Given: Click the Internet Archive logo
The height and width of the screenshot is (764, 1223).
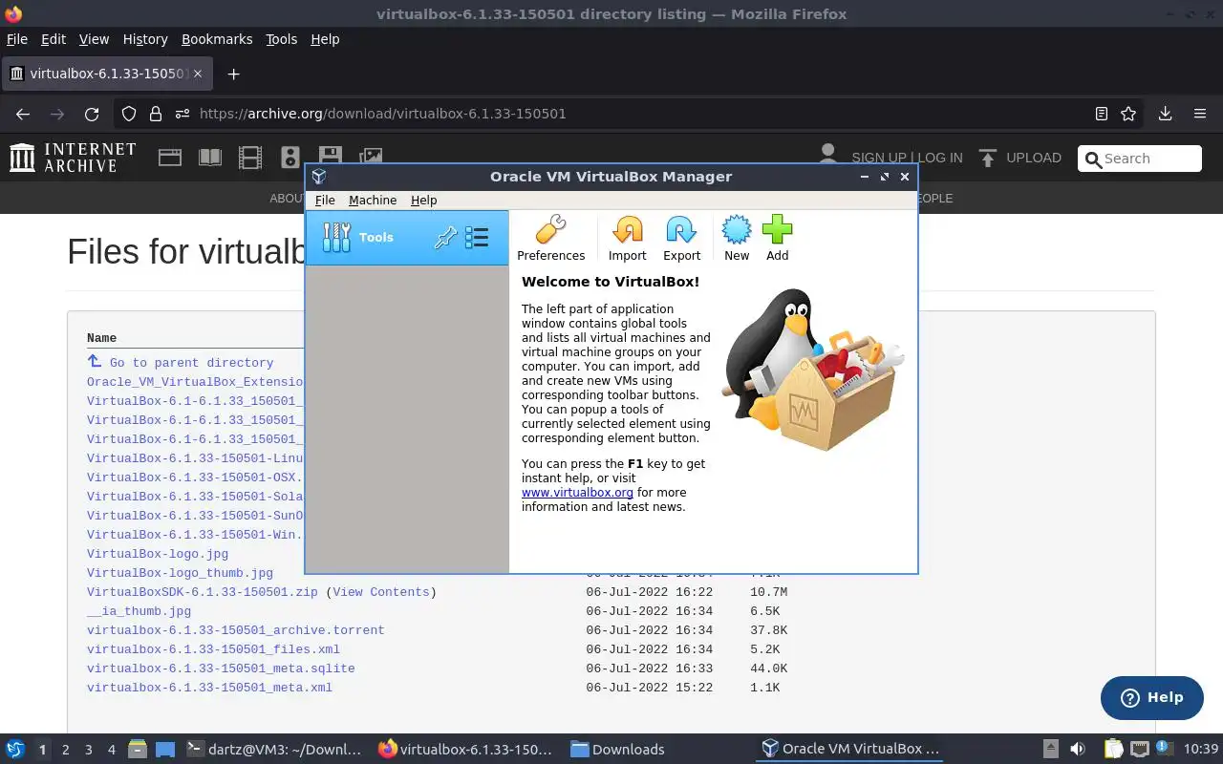Looking at the screenshot, I should 73,158.
